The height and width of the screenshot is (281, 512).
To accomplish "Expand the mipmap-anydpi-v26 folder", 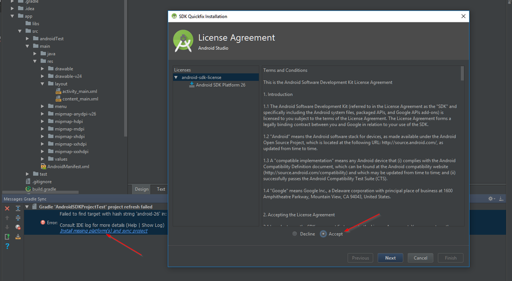I will [42, 114].
